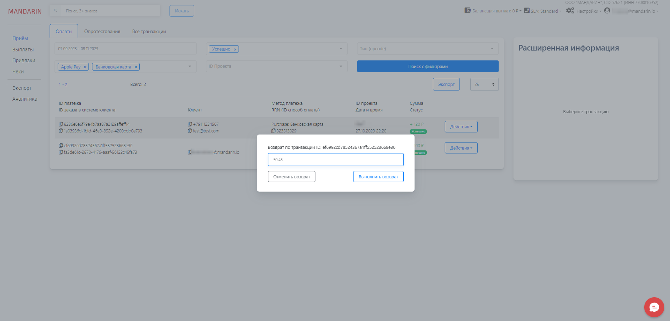Copy payment ID 8236e6e6f79e4b7aa87a2129affeff14

coord(61,124)
